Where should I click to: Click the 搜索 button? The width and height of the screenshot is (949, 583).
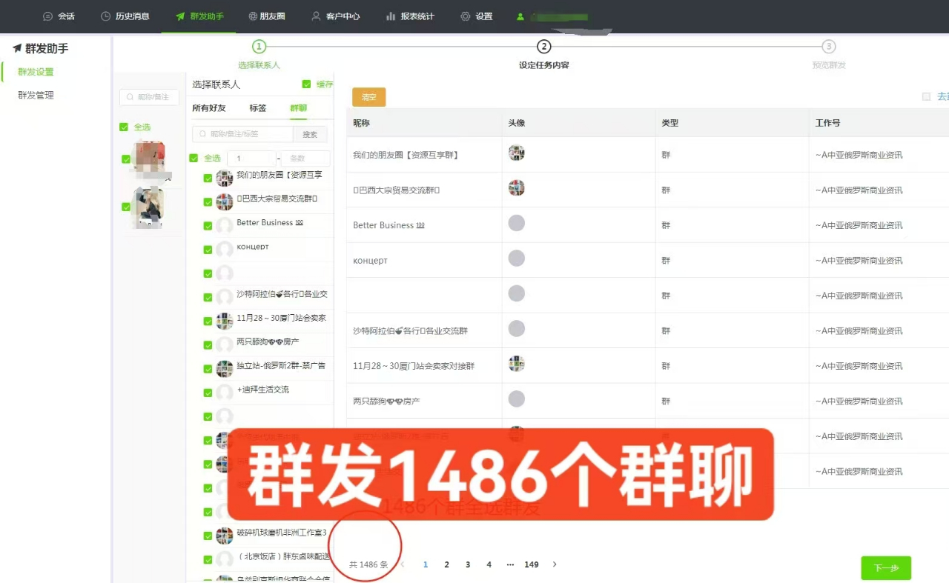pyautogui.click(x=311, y=134)
